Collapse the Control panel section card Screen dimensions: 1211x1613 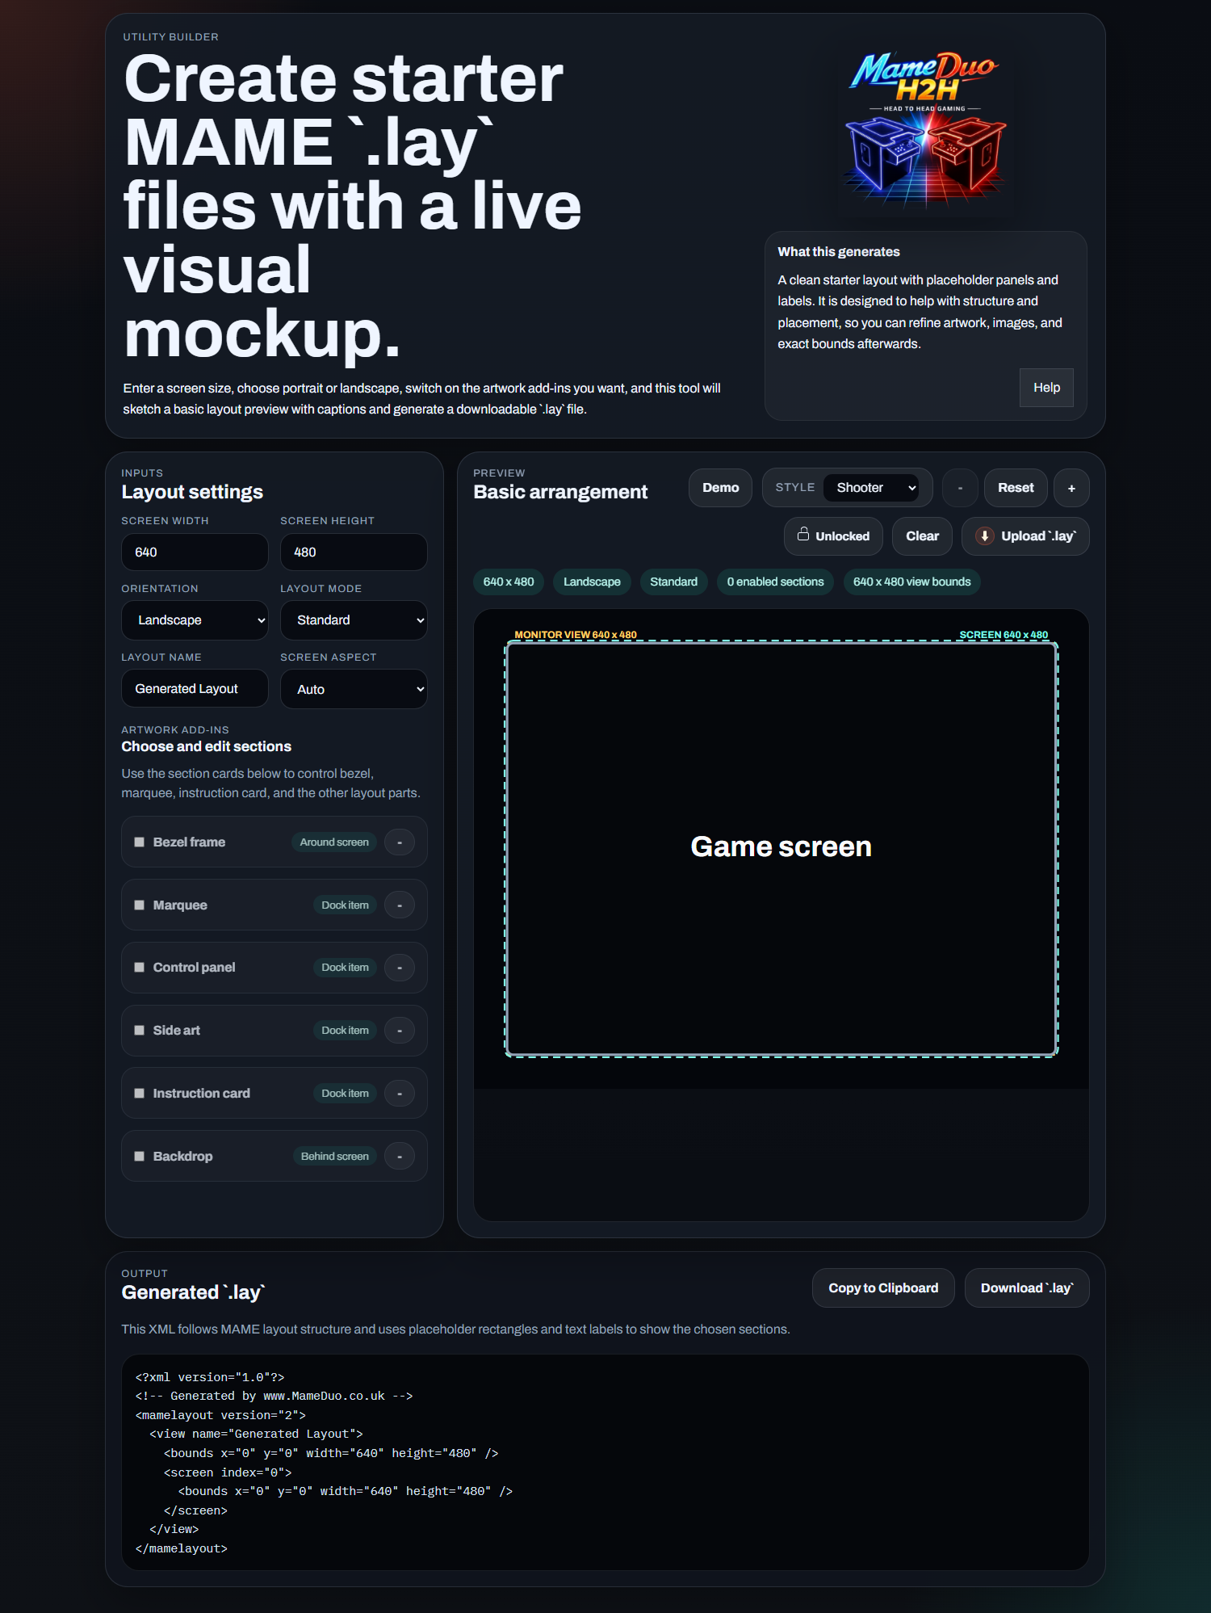click(x=400, y=968)
